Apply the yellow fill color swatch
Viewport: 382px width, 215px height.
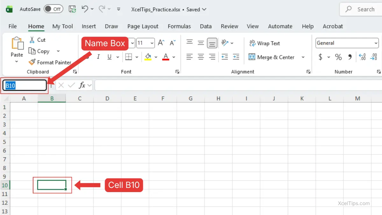click(148, 57)
